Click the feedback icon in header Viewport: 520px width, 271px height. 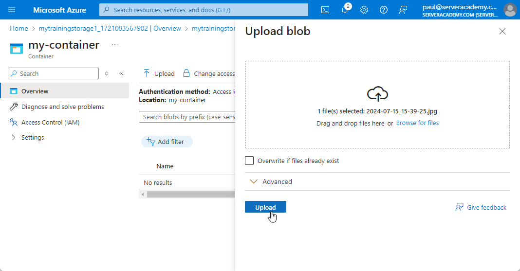pos(403,10)
